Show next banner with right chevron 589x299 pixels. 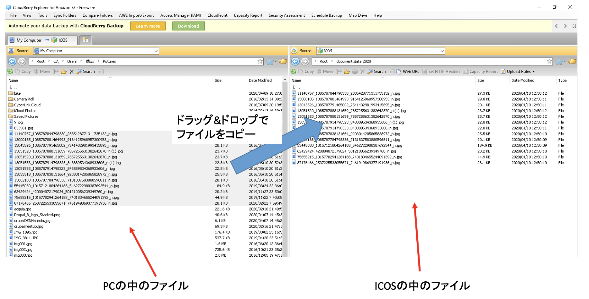(565, 26)
